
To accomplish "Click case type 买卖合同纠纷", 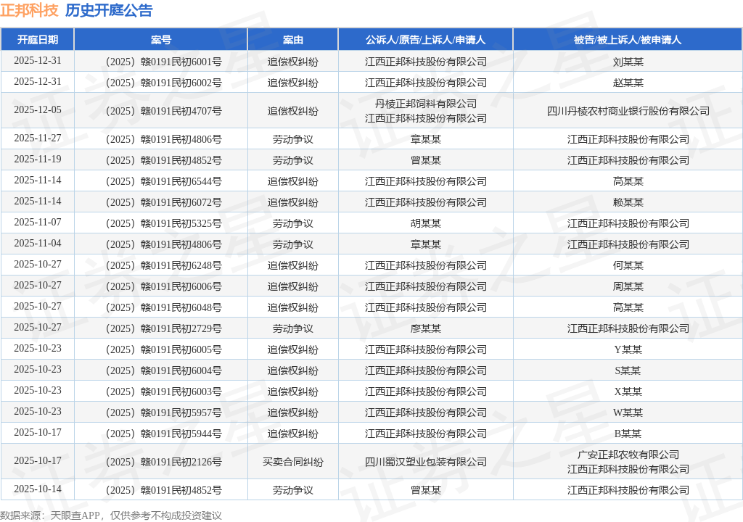I will point(293,462).
